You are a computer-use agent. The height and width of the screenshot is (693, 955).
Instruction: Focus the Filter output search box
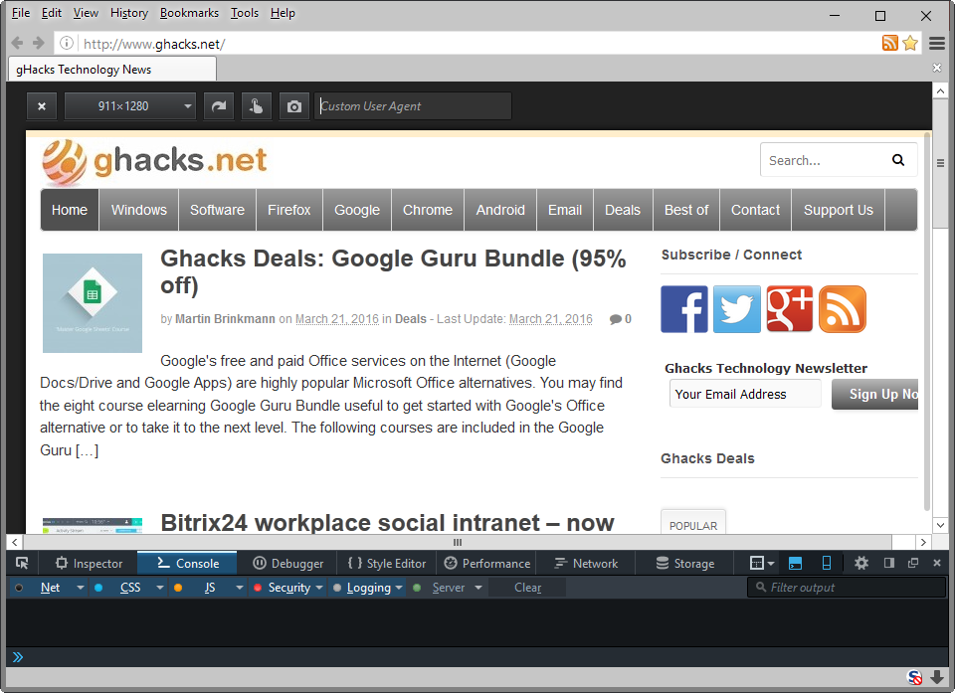coord(846,588)
